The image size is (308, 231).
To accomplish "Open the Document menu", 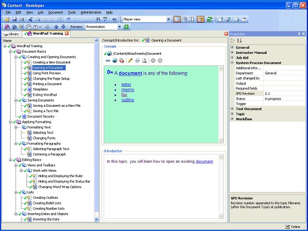I will tap(56, 13).
